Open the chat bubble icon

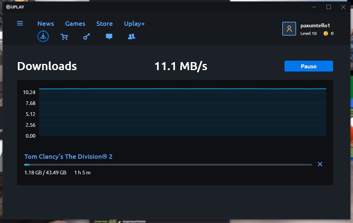109,37
